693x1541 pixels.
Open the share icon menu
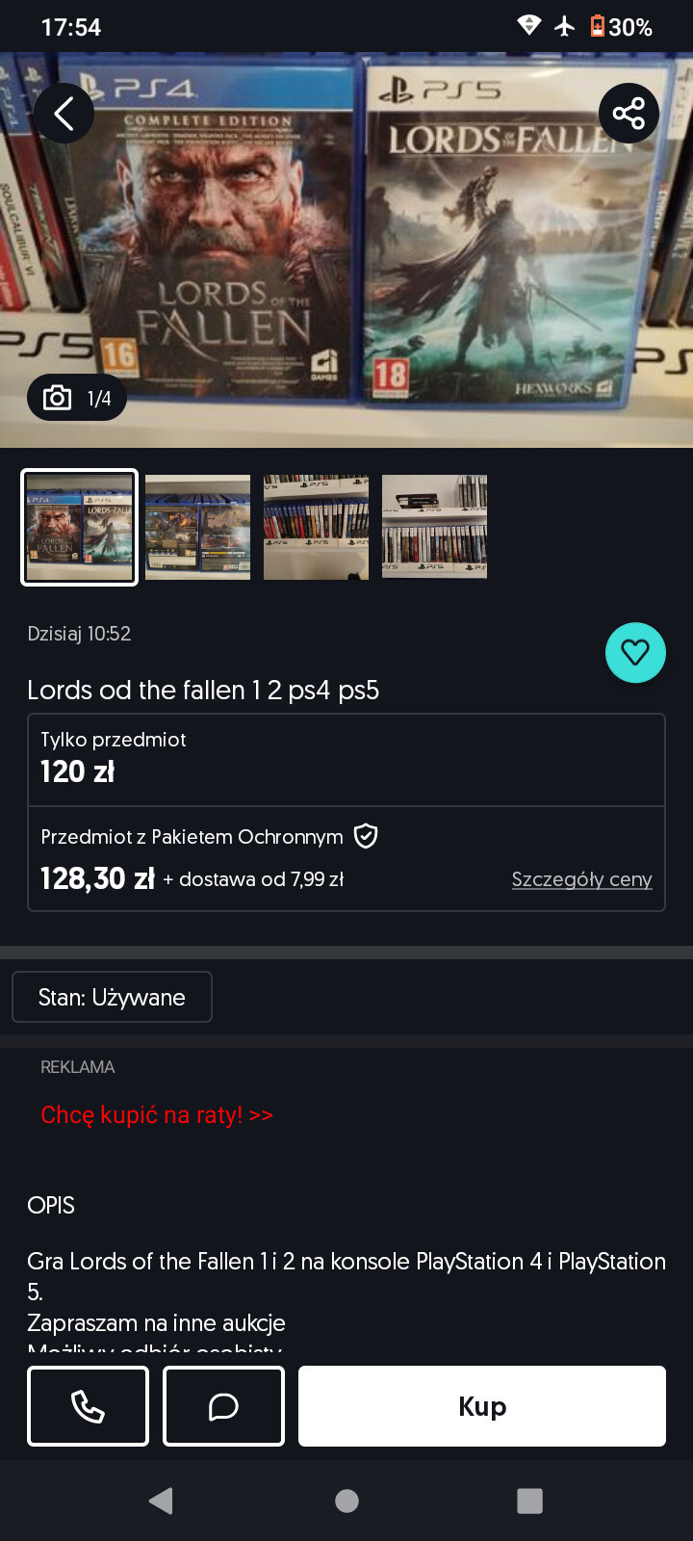(x=629, y=114)
